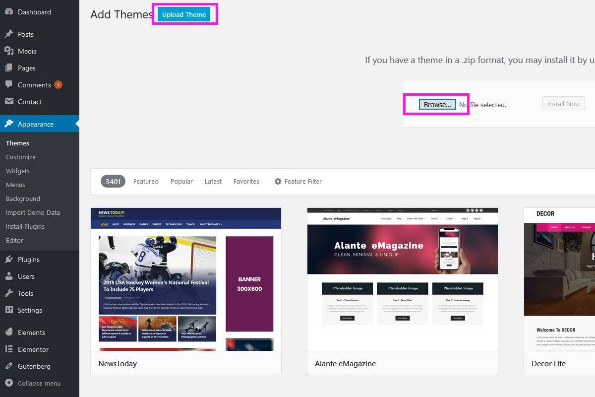The width and height of the screenshot is (595, 397).
Task: Click the Comments speech bubble icon
Action: [x=9, y=85]
